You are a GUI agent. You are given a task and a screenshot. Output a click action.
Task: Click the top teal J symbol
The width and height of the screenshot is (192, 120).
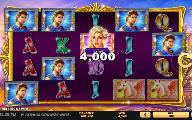[x=96, y=20]
